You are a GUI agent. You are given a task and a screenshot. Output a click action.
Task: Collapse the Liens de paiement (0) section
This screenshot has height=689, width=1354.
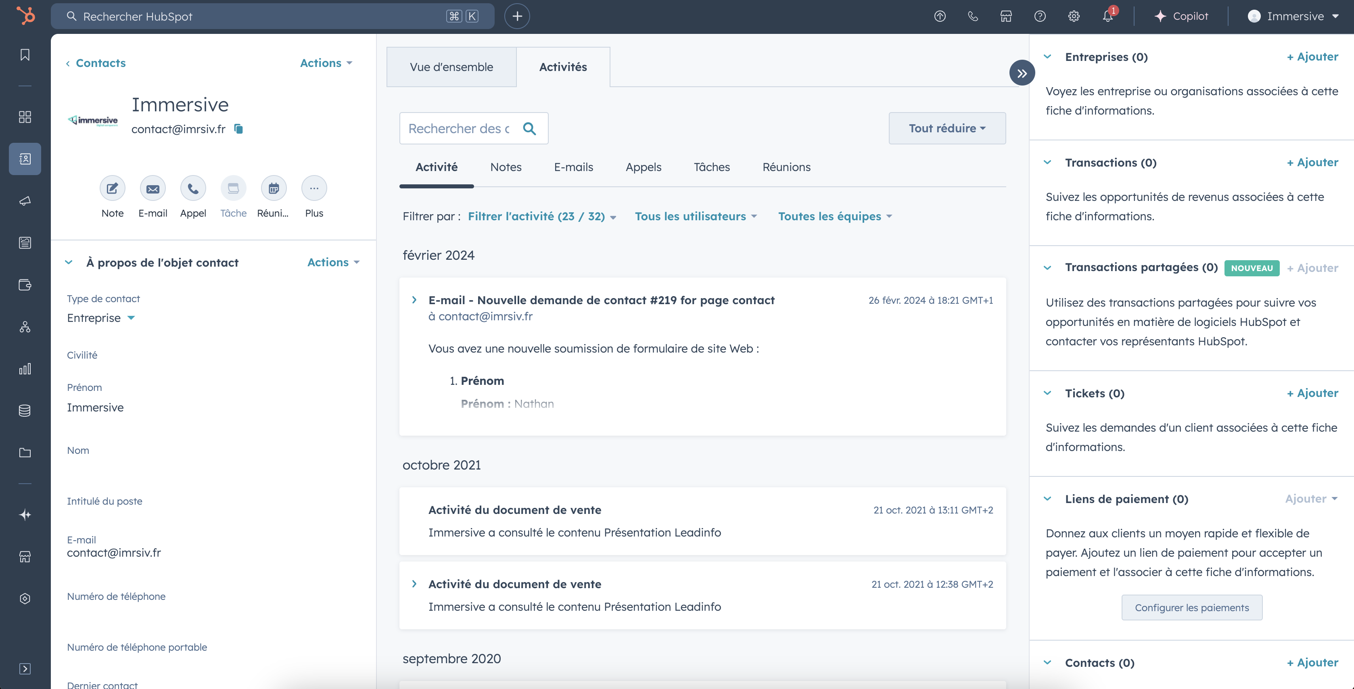pos(1047,499)
